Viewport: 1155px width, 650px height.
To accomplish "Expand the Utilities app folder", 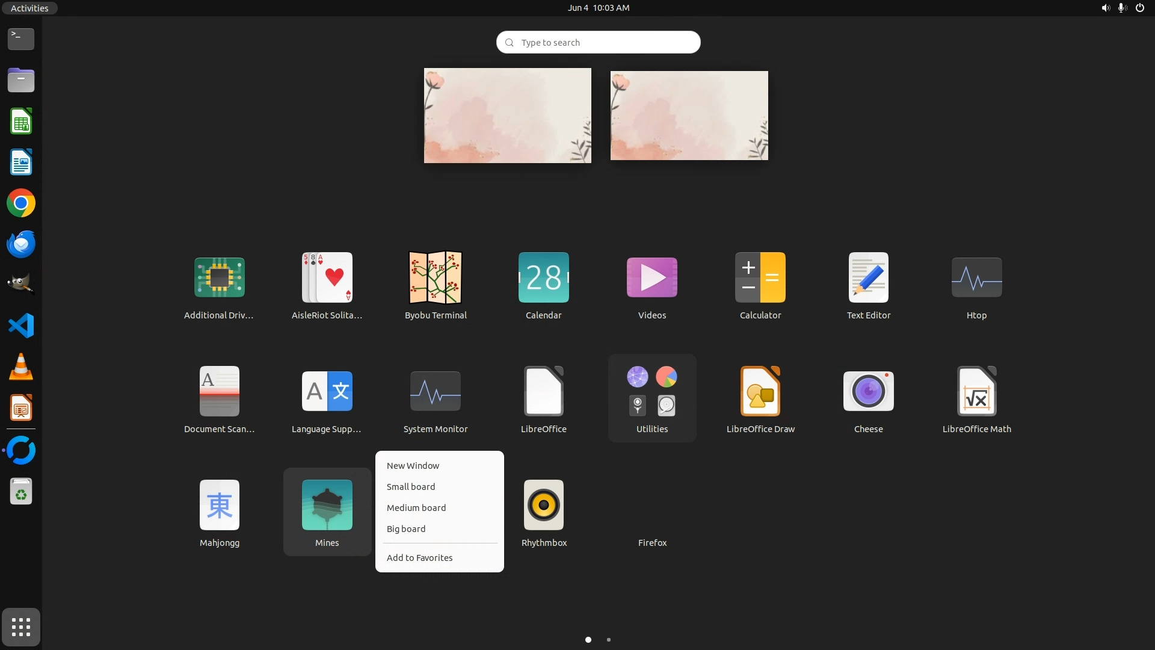I will [x=651, y=397].
